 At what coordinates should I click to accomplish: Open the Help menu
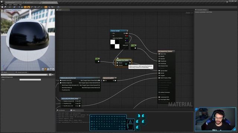click(x=20, y=5)
